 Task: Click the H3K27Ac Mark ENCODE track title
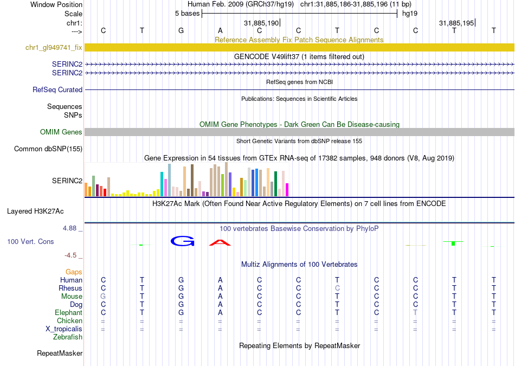(x=299, y=204)
